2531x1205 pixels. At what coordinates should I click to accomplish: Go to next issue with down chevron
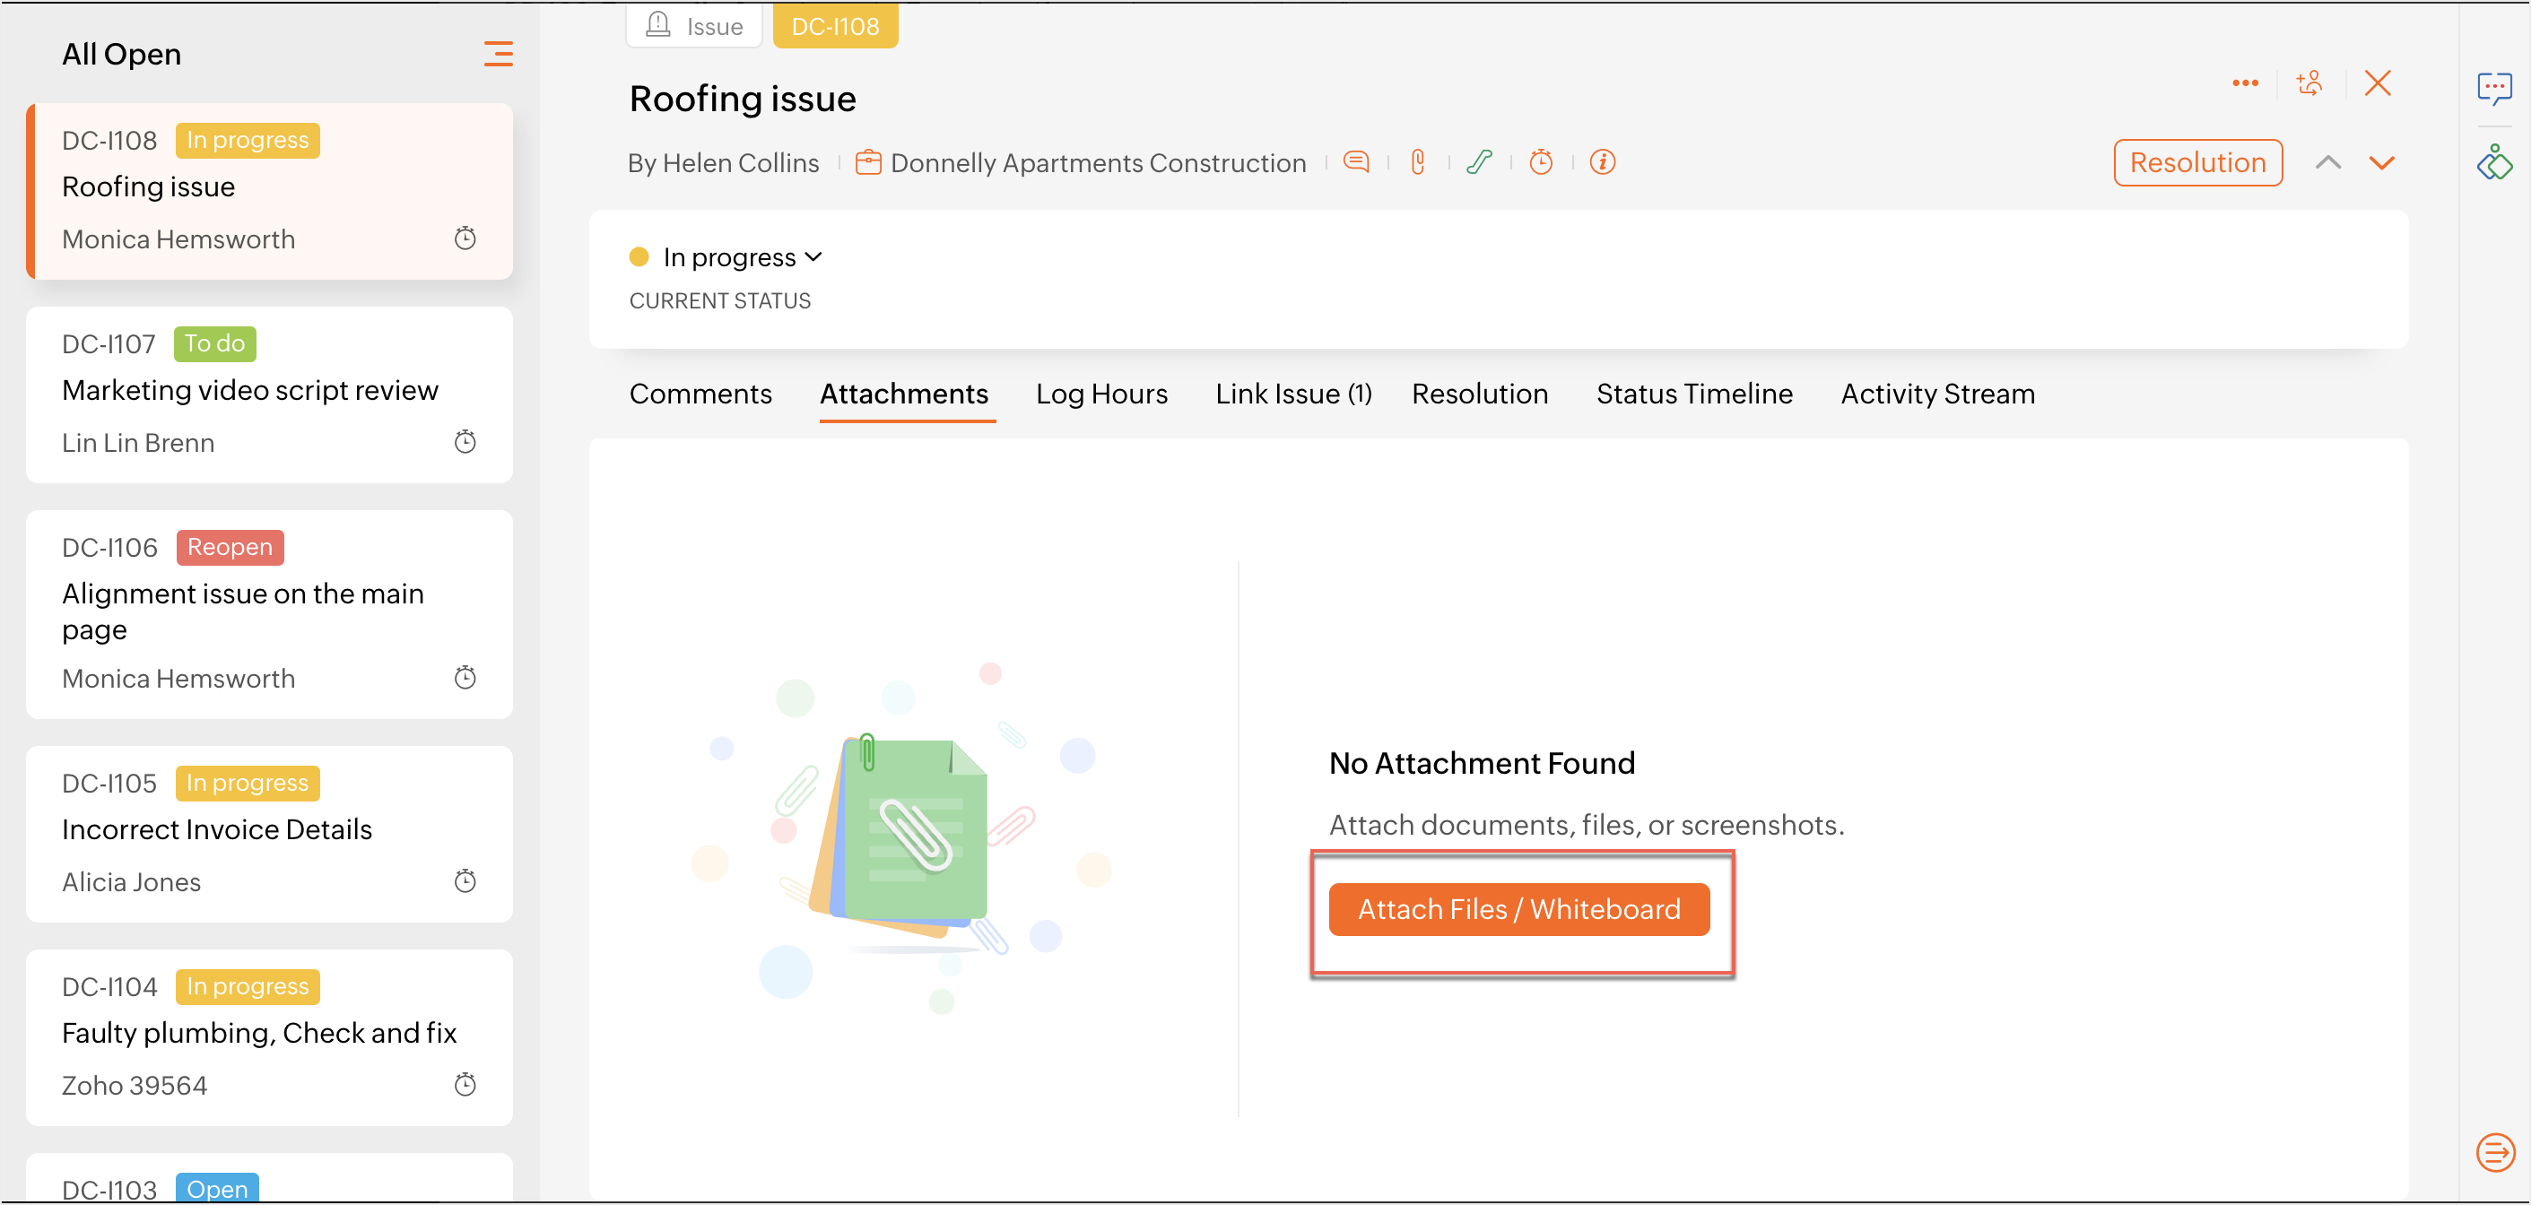(x=2381, y=163)
